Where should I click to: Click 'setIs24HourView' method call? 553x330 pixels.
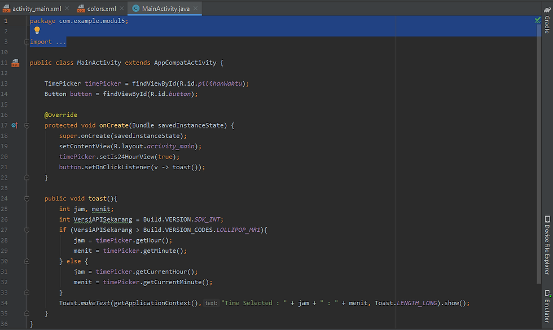pos(126,157)
